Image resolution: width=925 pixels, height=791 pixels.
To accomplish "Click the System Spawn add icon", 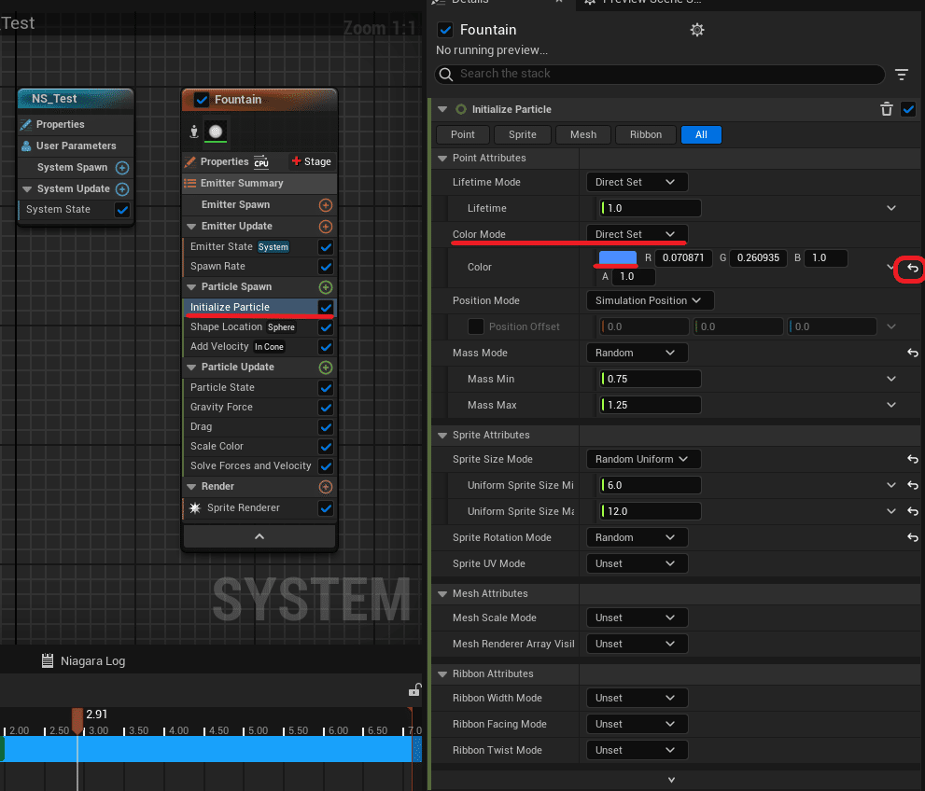I will pos(122,168).
